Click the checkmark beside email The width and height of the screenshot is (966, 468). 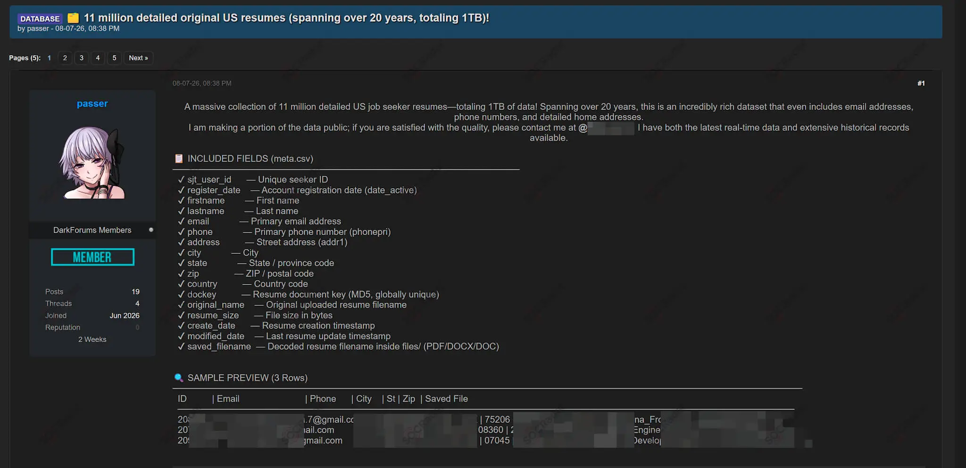tap(181, 221)
